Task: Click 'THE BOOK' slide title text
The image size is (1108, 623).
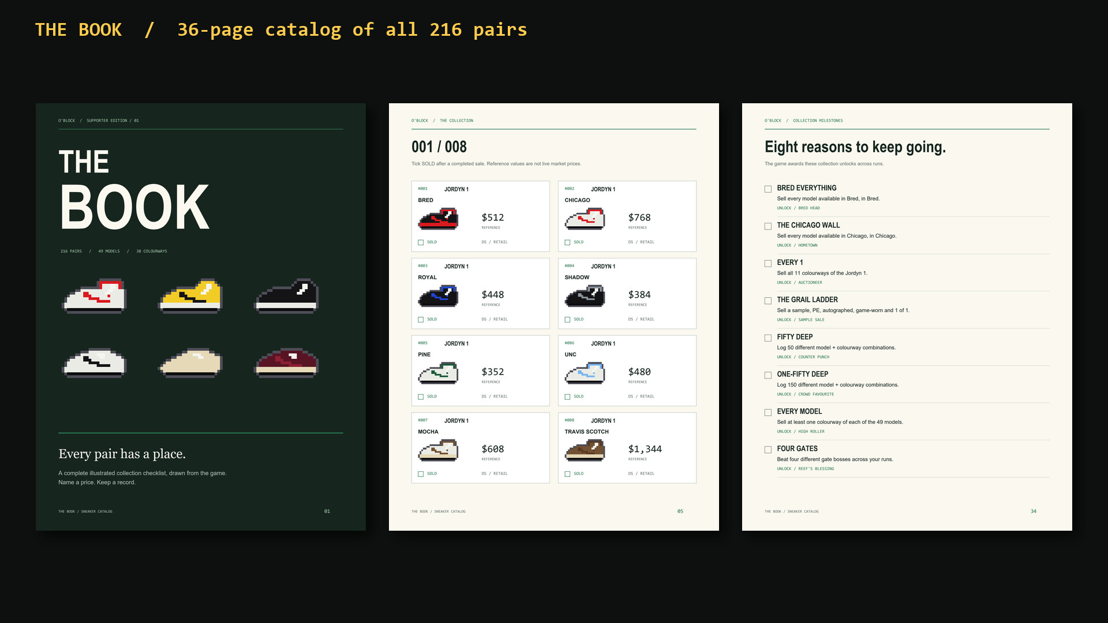Action: click(x=78, y=29)
